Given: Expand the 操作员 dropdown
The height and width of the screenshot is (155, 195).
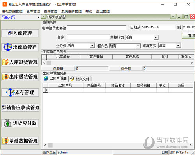Looking at the screenshot, I should pyautogui.click(x=138, y=46).
